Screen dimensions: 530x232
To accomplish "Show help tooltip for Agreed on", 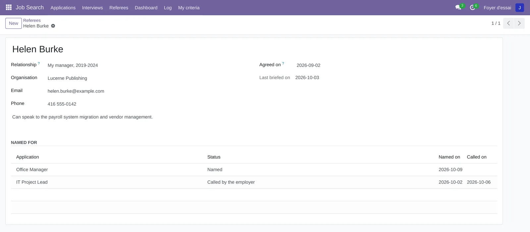I will [x=283, y=63].
